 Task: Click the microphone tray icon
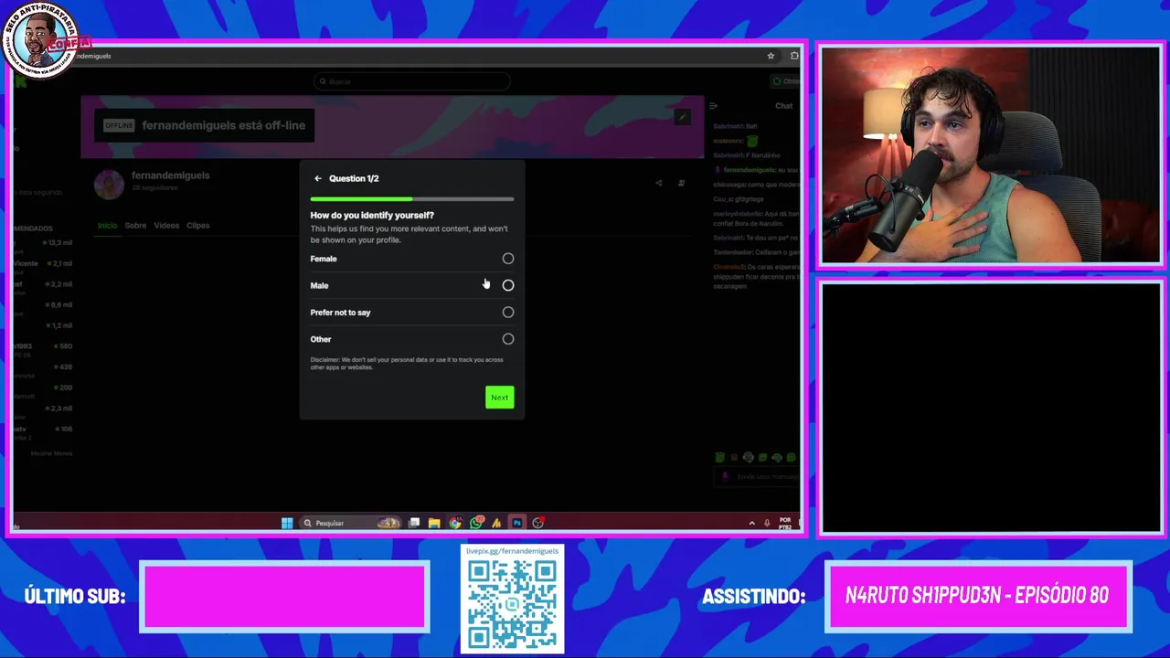(767, 523)
